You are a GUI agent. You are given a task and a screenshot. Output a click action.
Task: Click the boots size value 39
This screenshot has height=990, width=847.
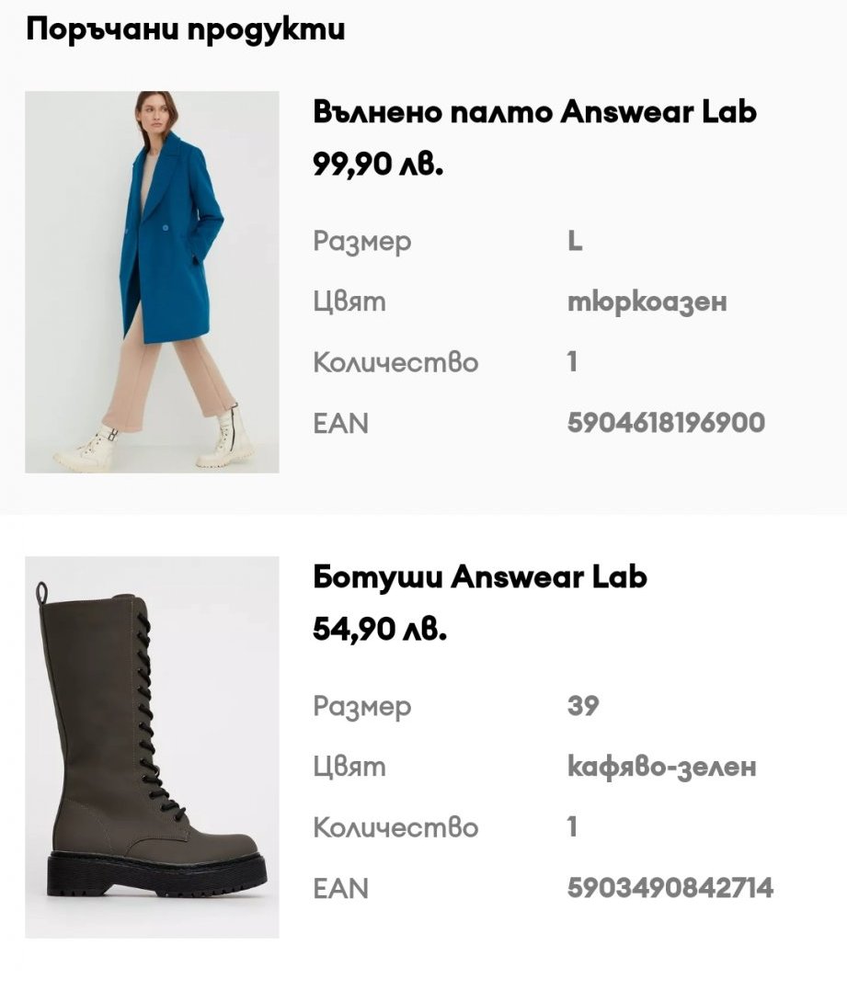click(582, 705)
